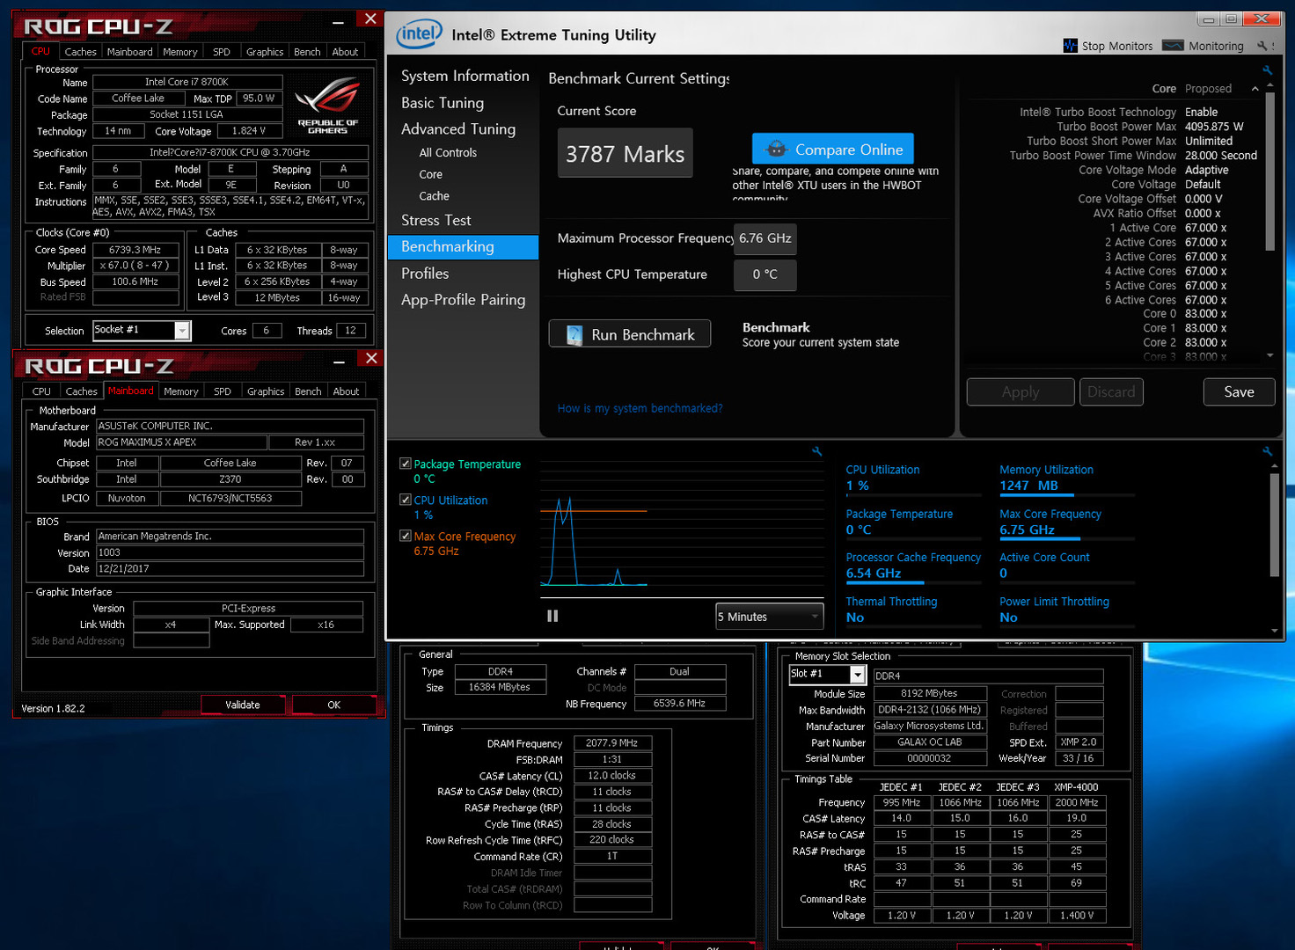
Task: Click the Save button in XTU
Action: pos(1239,392)
